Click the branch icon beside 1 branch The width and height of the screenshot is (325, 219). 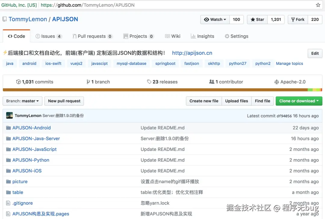88,82
